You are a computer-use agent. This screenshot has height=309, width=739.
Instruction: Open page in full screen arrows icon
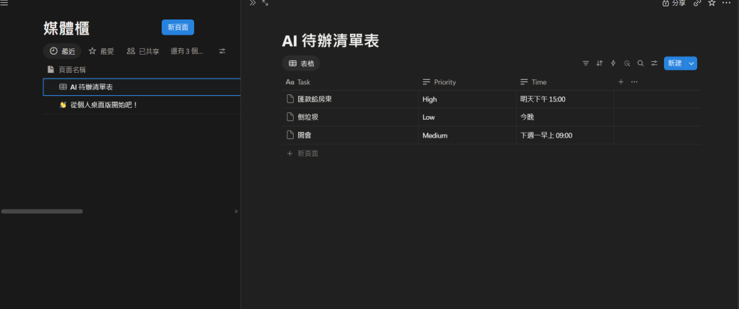pos(266,3)
